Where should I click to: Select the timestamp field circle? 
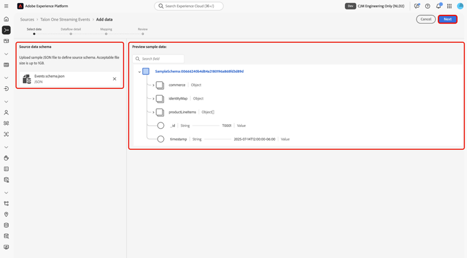click(161, 139)
